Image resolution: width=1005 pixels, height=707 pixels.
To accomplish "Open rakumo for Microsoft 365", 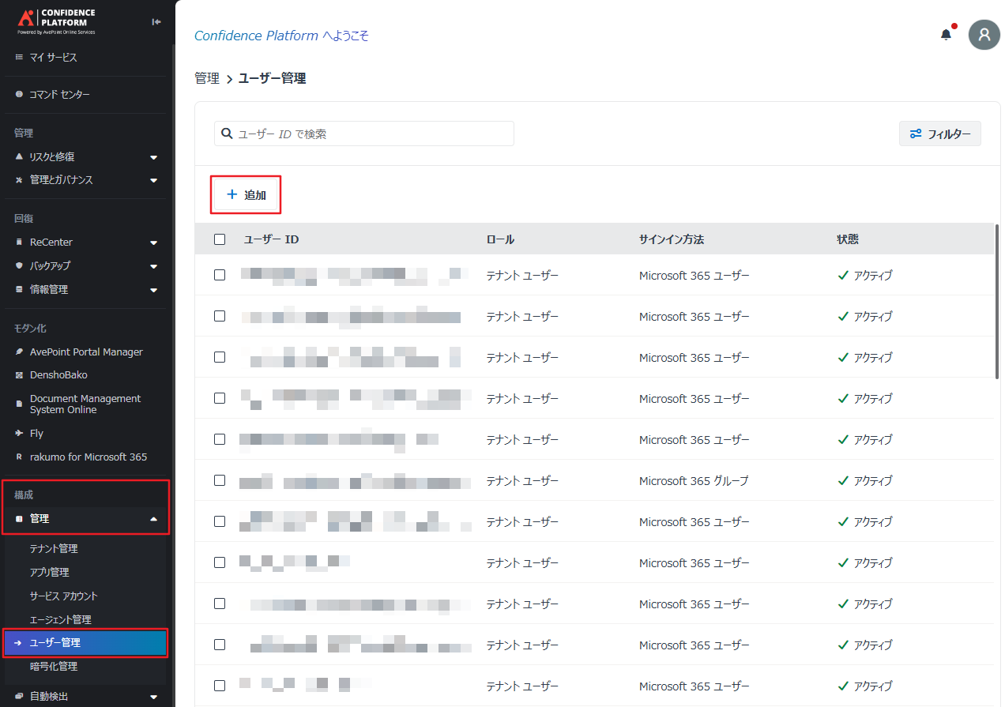I will pos(88,457).
